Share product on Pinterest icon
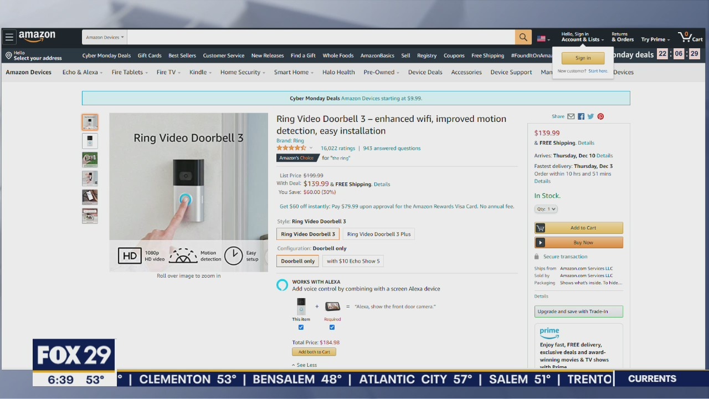This screenshot has height=399, width=709. [x=600, y=116]
